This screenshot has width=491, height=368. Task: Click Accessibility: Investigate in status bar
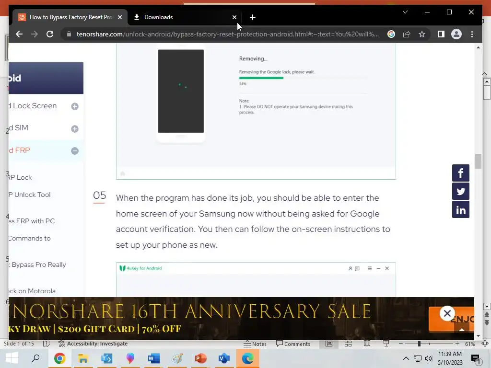[x=93, y=344]
